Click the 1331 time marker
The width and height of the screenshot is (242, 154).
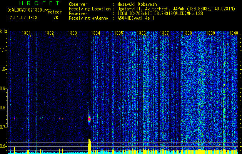26,33
